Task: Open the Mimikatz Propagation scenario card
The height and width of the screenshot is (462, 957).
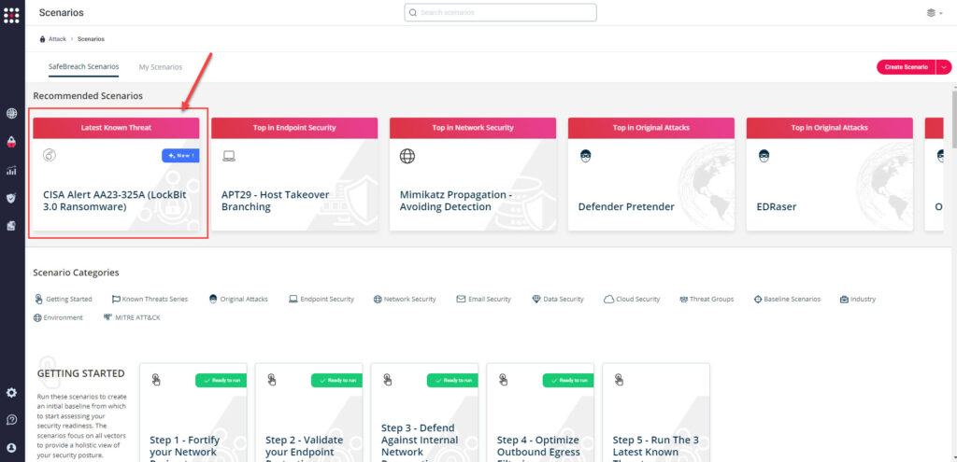Action: click(x=472, y=187)
